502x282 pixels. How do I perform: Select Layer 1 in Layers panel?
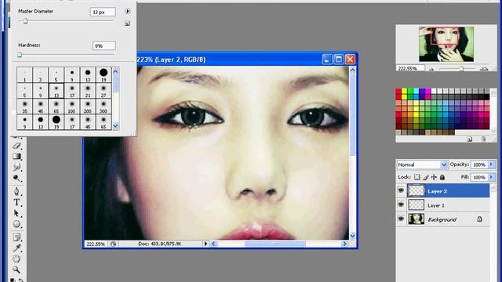pos(448,205)
